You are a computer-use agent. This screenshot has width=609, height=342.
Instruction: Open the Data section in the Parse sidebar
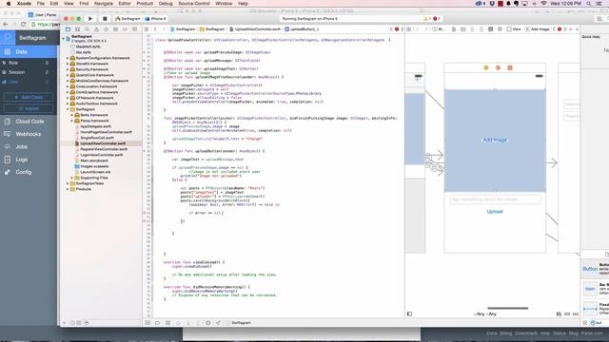tap(29, 51)
